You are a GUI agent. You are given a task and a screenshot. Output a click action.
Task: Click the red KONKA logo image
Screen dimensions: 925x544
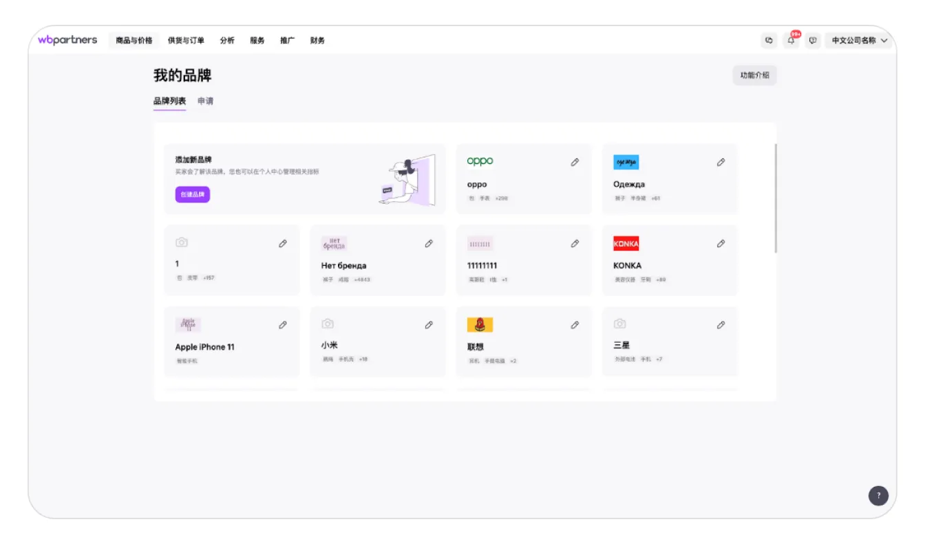626,243
